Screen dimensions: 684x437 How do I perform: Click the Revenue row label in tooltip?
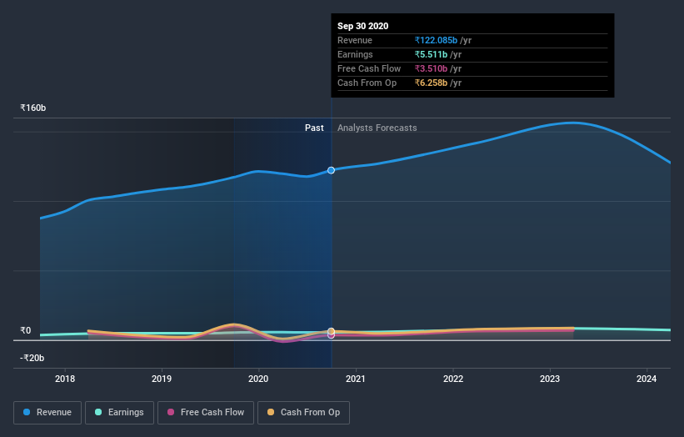[355, 40]
